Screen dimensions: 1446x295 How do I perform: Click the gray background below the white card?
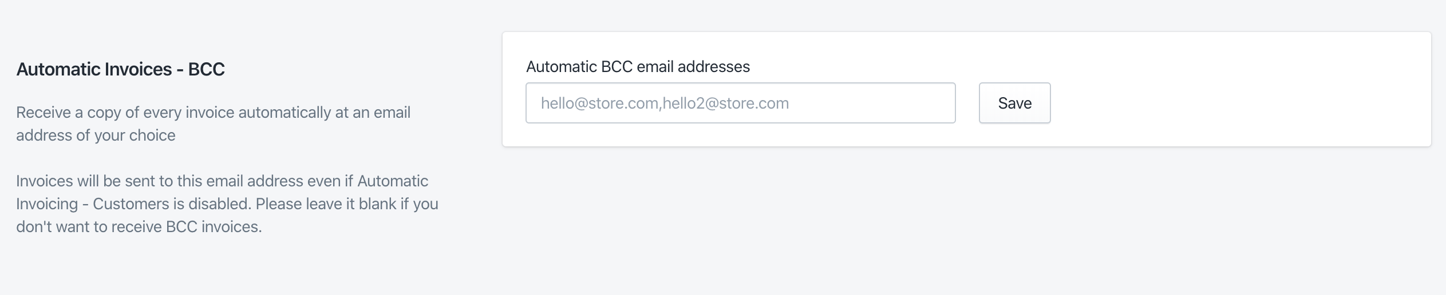click(x=966, y=223)
